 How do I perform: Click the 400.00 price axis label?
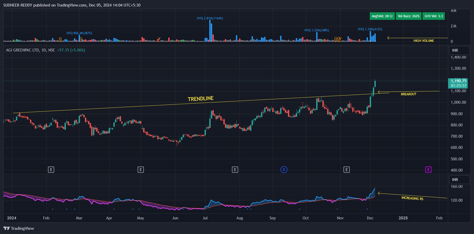pos(456,170)
